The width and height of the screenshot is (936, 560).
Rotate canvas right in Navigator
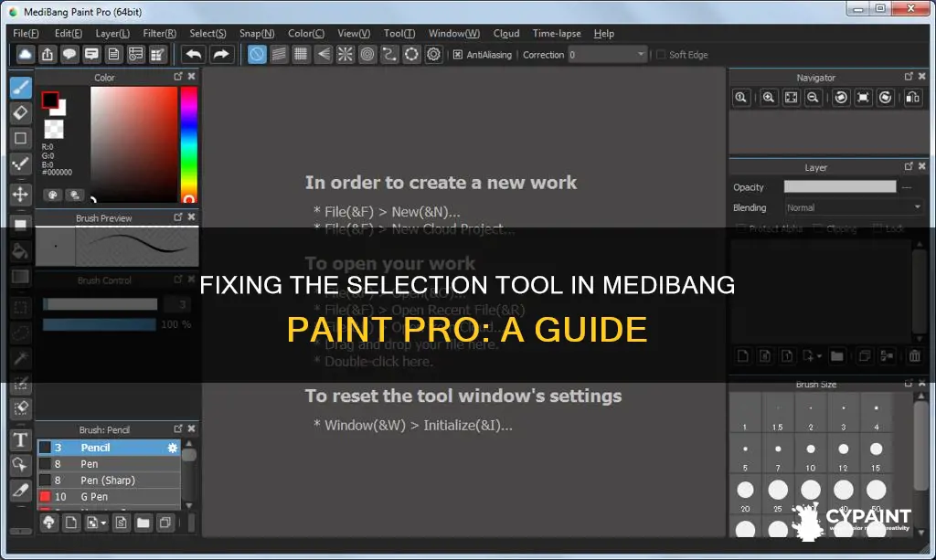(885, 98)
